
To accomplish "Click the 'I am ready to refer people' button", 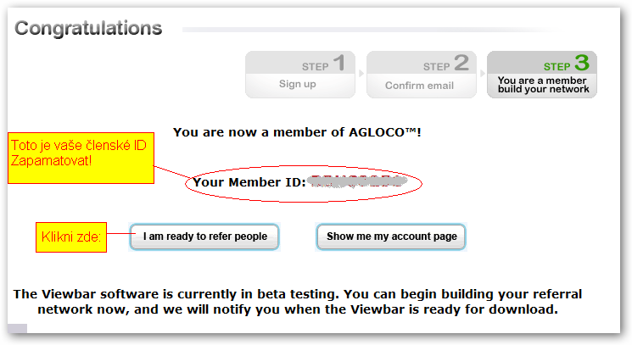I will point(204,236).
